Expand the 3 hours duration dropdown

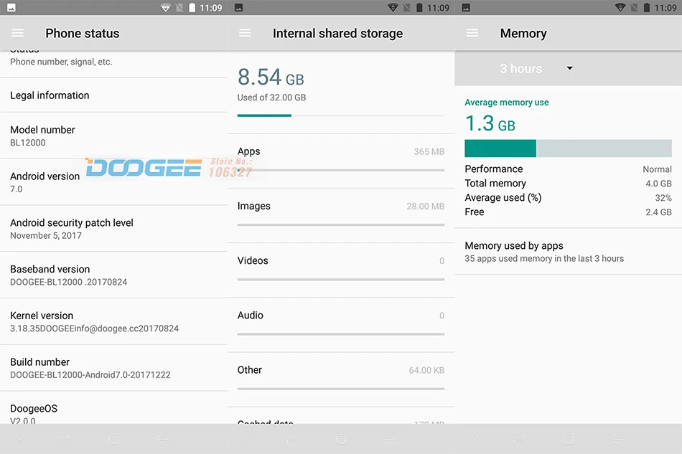[x=536, y=68]
